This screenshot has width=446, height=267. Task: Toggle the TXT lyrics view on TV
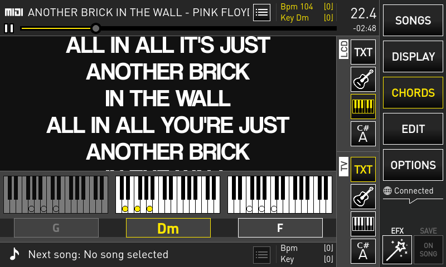[363, 170]
